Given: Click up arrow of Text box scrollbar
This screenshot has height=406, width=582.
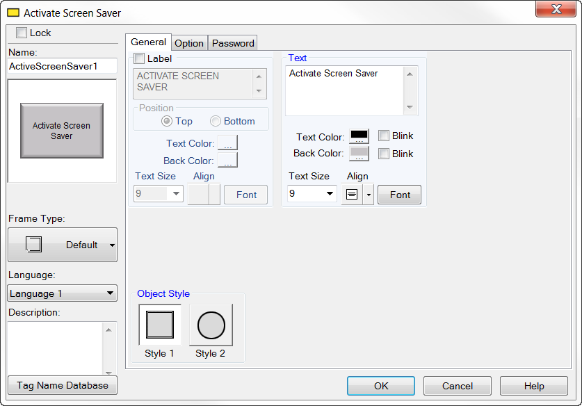Looking at the screenshot, I should point(410,74).
